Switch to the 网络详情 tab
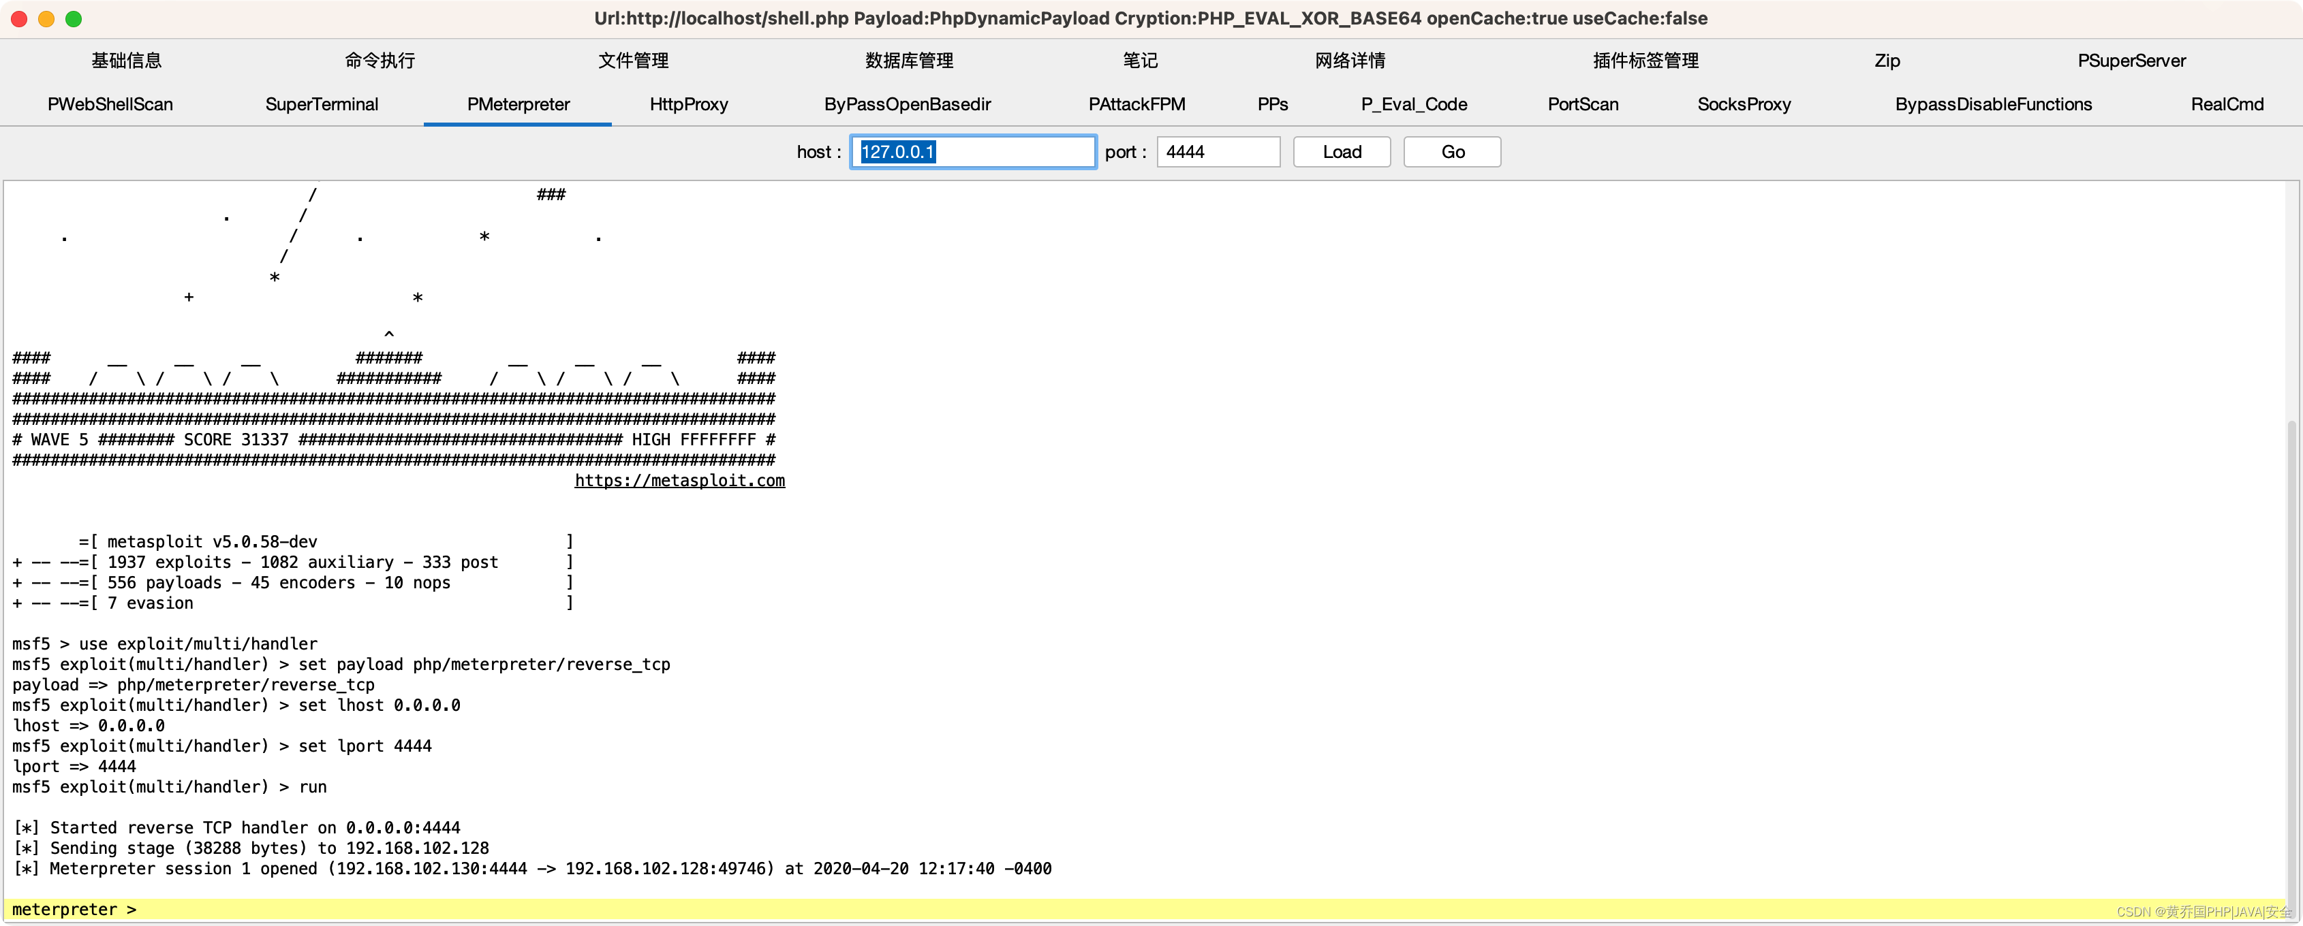The image size is (2303, 926). tap(1350, 61)
